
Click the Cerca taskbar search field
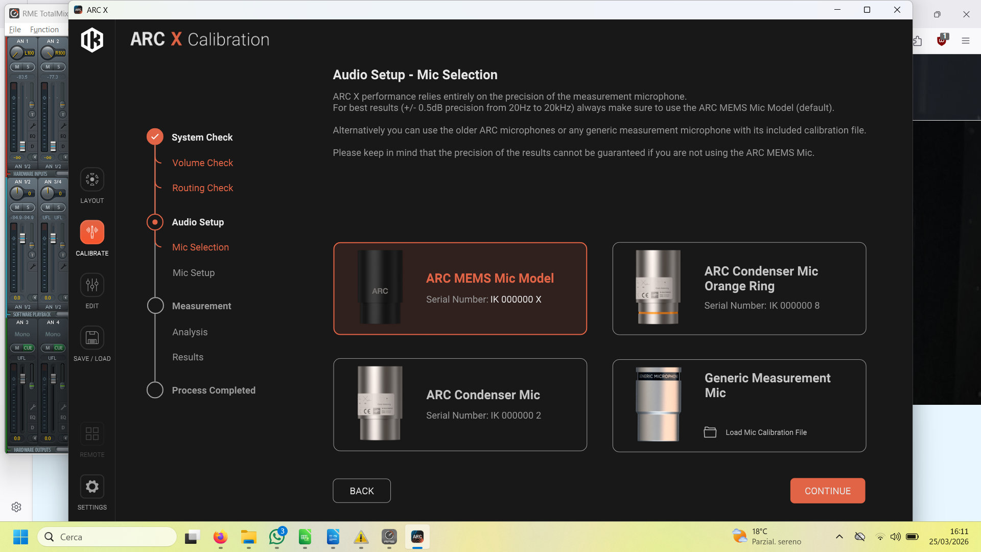coord(107,537)
